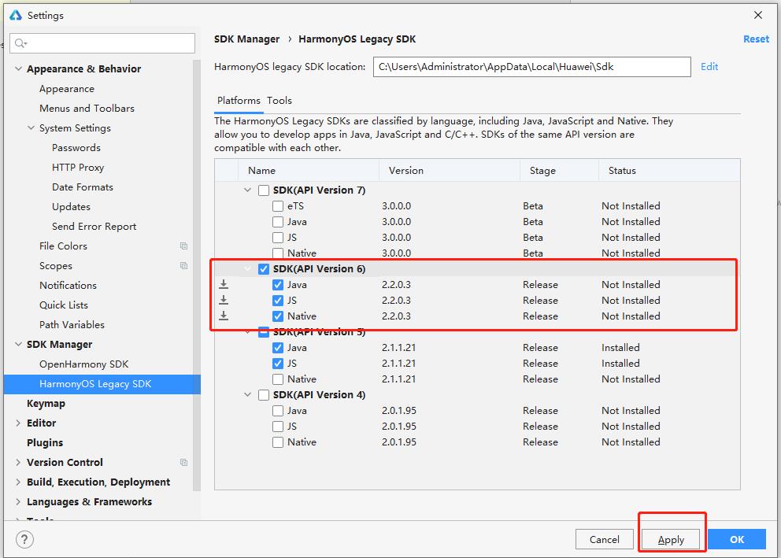Close the Settings dialog
The image size is (781, 558).
tap(758, 15)
